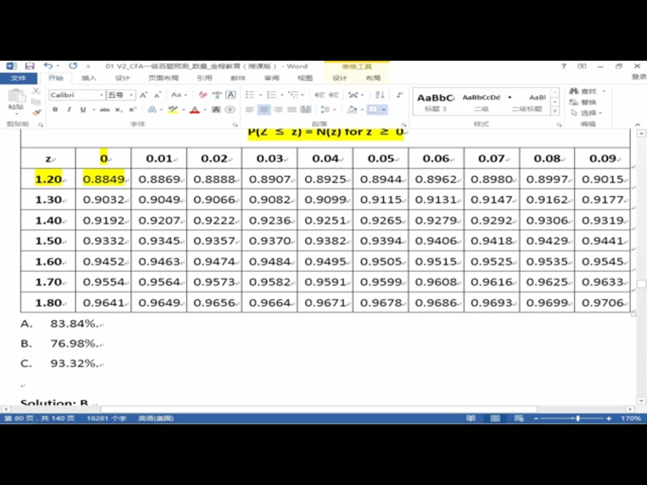The height and width of the screenshot is (485, 647).
Task: Toggle strikethrough abc button
Action: tap(105, 110)
